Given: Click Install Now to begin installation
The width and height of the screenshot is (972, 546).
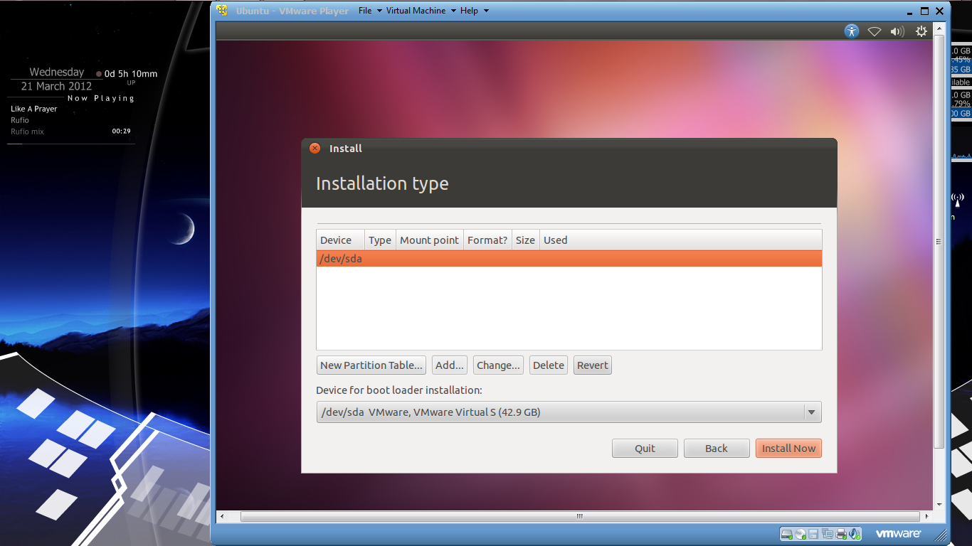Looking at the screenshot, I should click(x=788, y=449).
